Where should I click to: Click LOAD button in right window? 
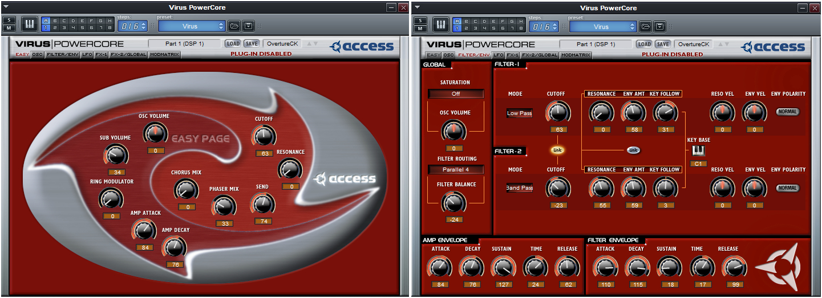coord(644,44)
